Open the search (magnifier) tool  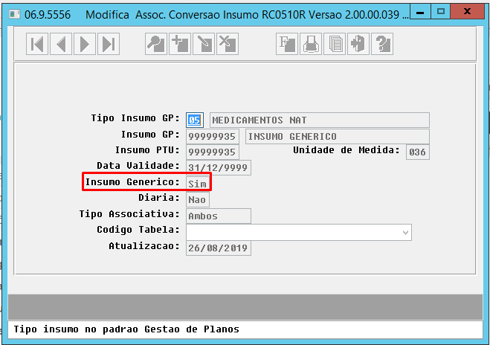[x=156, y=44]
